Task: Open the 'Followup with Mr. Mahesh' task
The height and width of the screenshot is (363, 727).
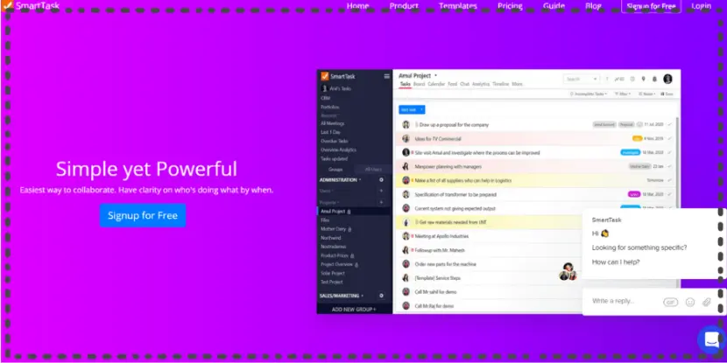Action: coord(438,250)
